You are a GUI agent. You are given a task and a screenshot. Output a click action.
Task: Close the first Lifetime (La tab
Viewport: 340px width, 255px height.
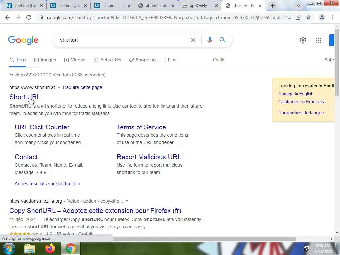click(42, 6)
